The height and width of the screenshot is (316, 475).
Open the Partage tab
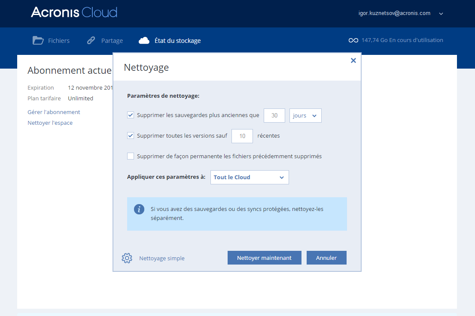[x=112, y=41]
